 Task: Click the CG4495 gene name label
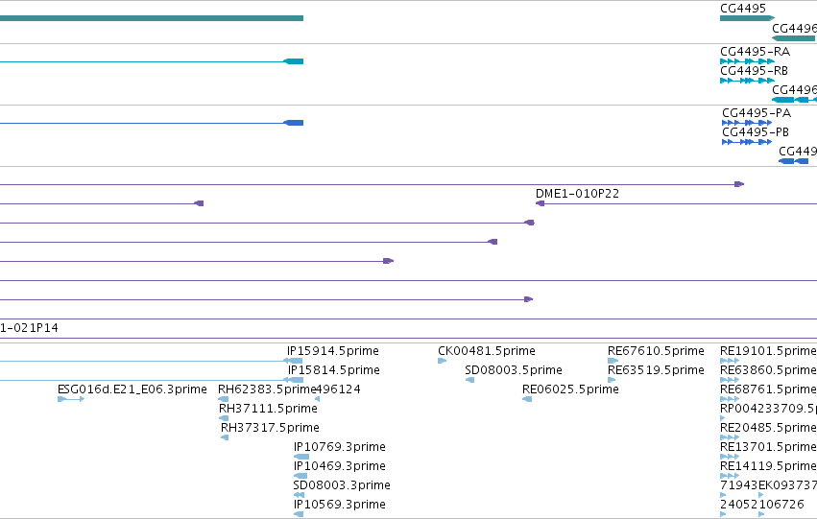[x=743, y=9]
